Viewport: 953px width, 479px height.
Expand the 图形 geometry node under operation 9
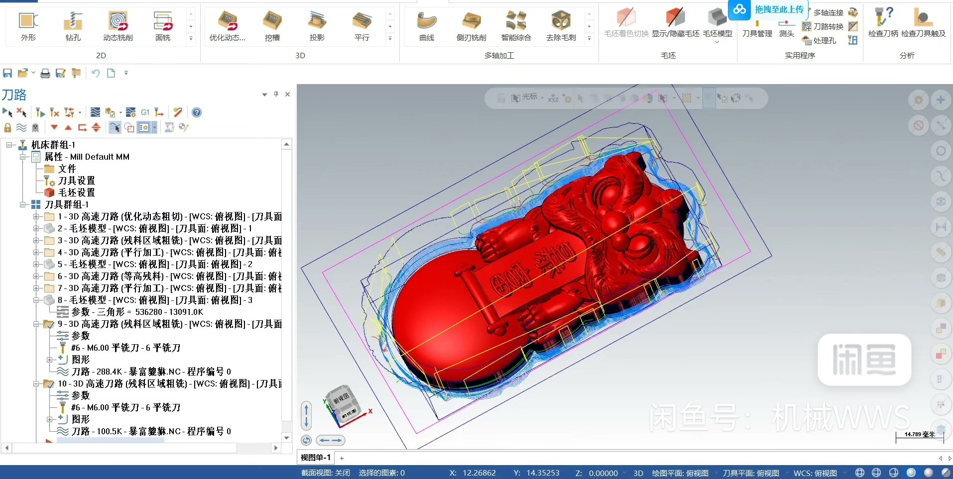[x=49, y=360]
